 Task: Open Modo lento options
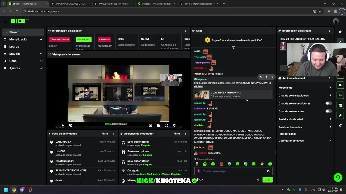point(305,88)
